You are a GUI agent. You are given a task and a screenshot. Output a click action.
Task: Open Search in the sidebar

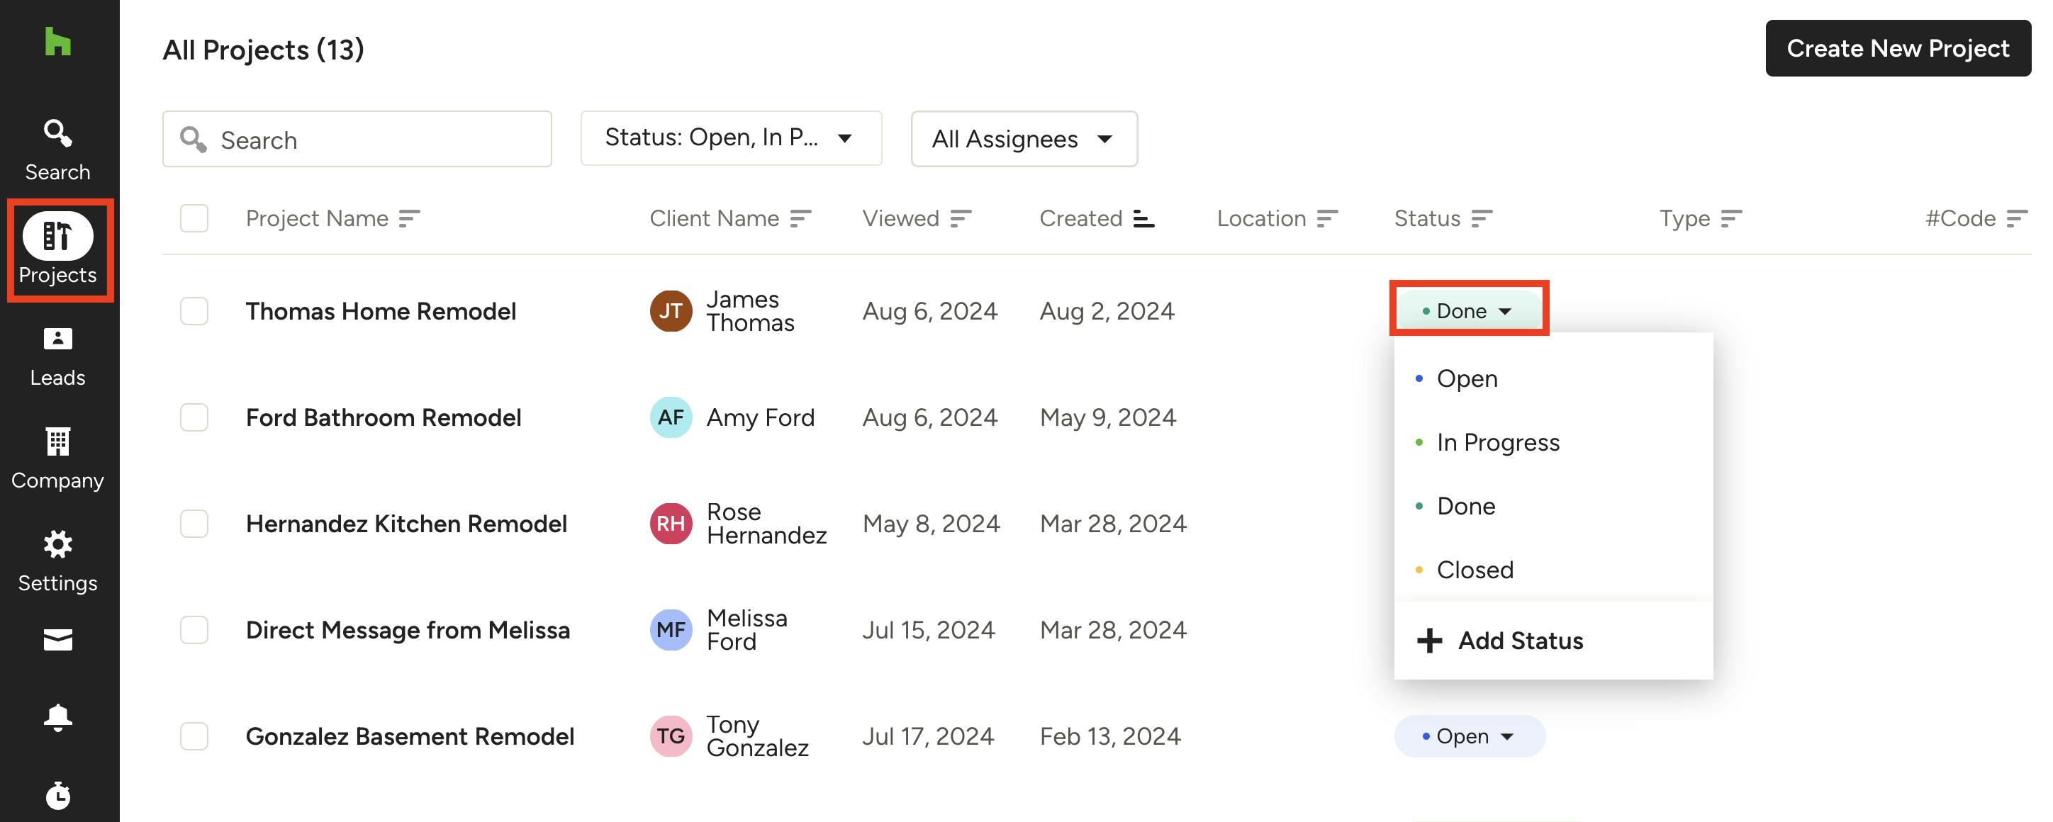point(57,150)
